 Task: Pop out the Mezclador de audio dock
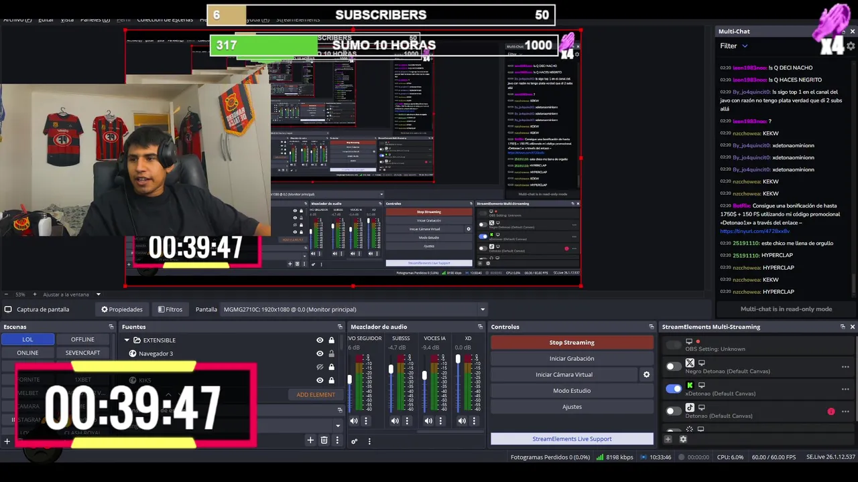(480, 327)
